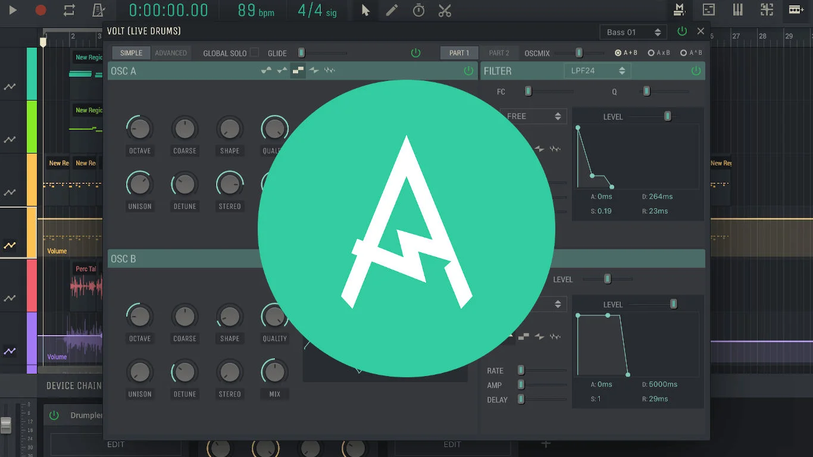Select square waveform for OSC A
This screenshot has height=457, width=813.
[298, 71]
